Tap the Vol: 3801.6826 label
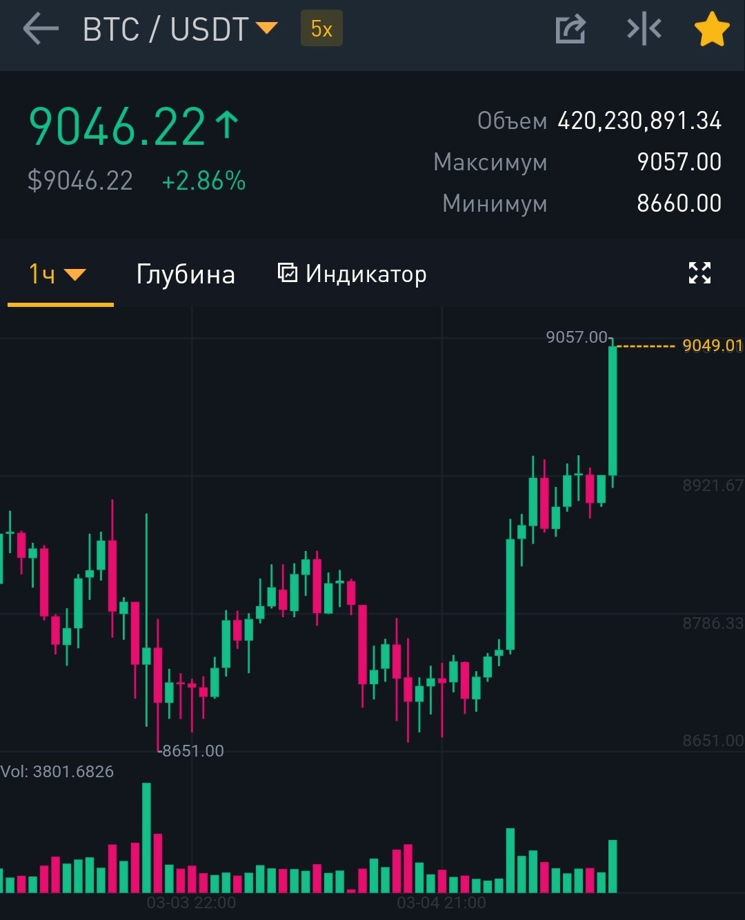This screenshot has width=745, height=920. [x=57, y=772]
